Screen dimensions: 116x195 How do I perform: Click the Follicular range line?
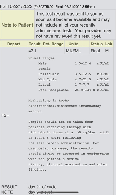click(x=74, y=74)
